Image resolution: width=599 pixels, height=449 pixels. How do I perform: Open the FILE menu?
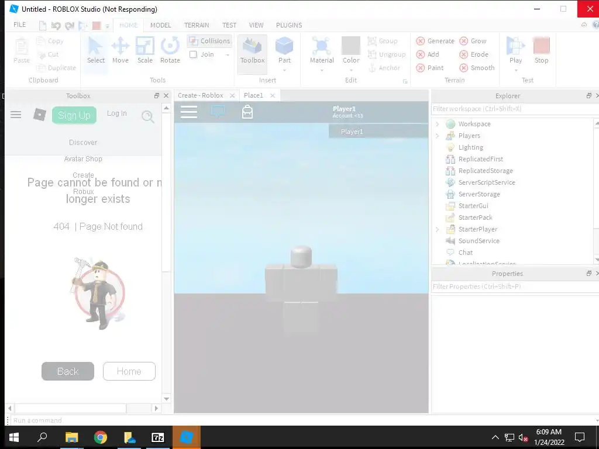click(x=19, y=25)
